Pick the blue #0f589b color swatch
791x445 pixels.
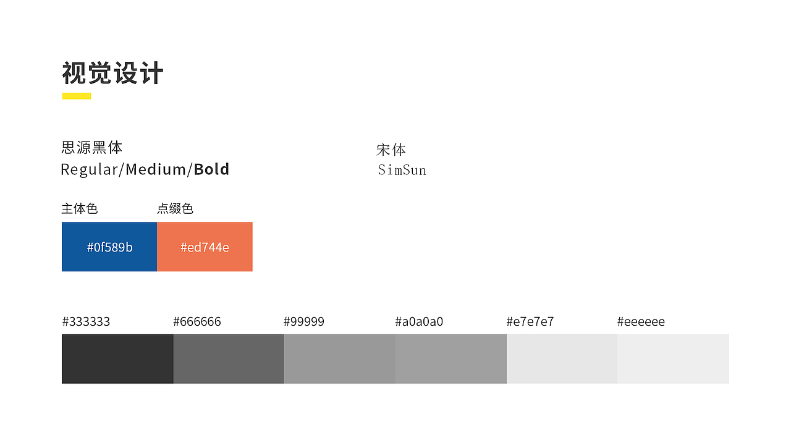pos(109,247)
